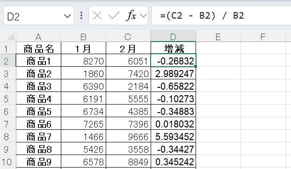Viewport: 291px width, 169px height.
Task: Select cell with value 8849
Action: tap(129, 162)
